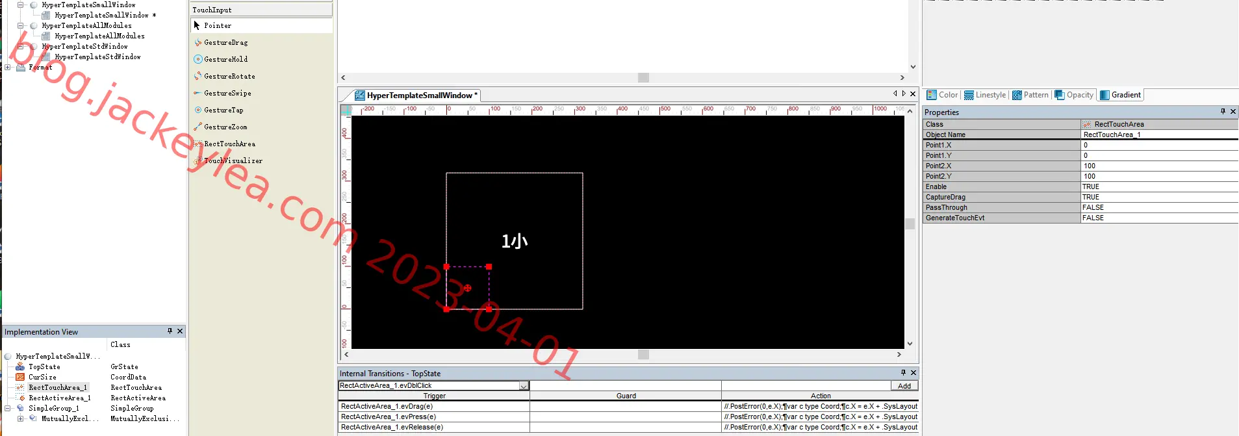Select the GestureRotate tool icon

(198, 76)
